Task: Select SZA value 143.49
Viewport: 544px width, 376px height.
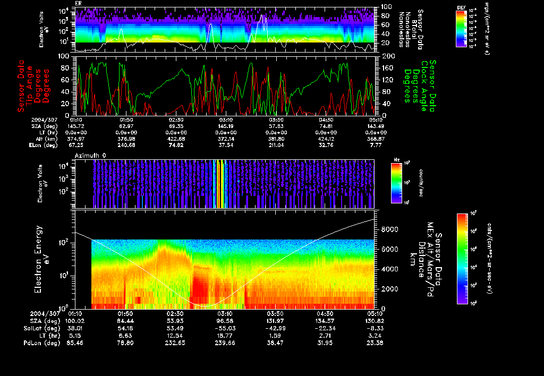Action: click(x=376, y=126)
